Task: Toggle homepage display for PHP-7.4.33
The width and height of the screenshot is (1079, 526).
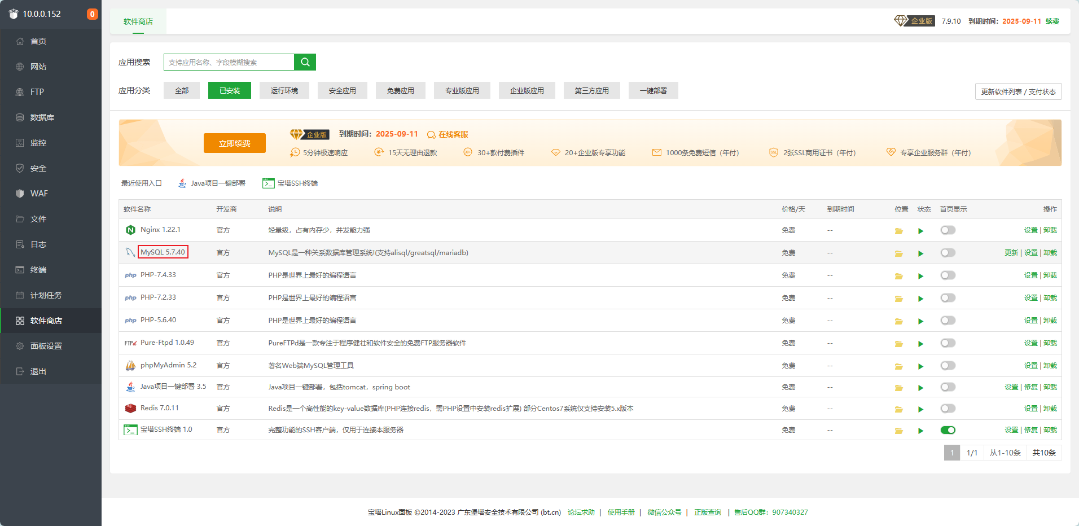Action: point(948,275)
